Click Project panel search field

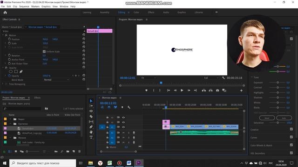[22, 109]
